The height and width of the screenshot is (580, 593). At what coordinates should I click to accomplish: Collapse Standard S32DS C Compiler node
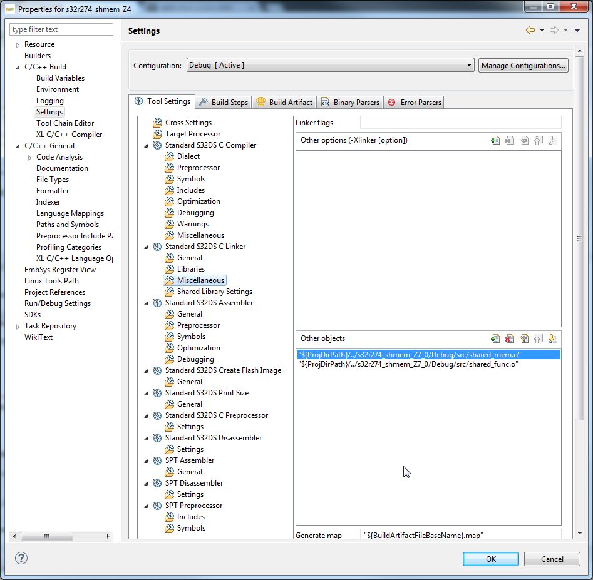[146, 146]
